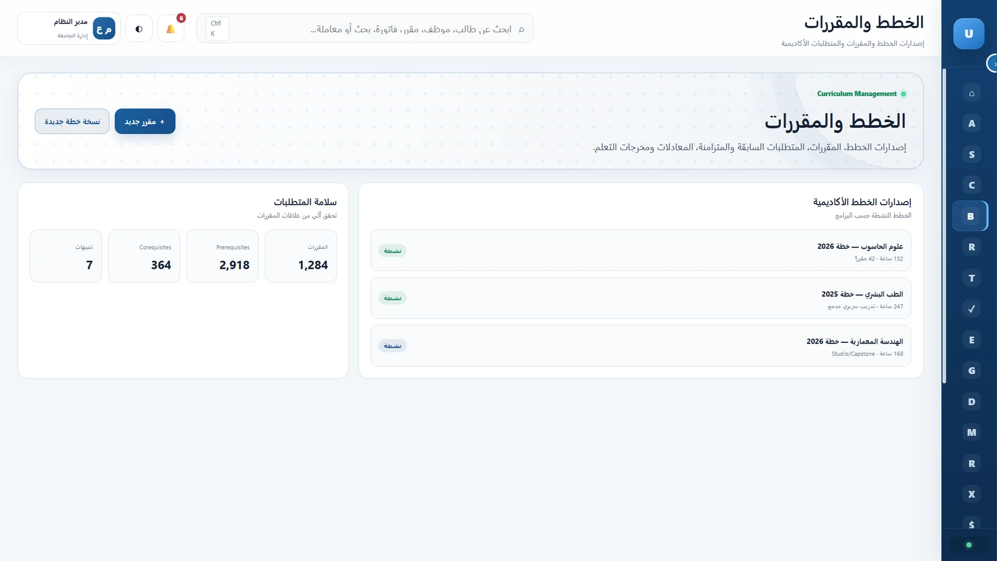Open the R icon between M and X

tap(971, 463)
